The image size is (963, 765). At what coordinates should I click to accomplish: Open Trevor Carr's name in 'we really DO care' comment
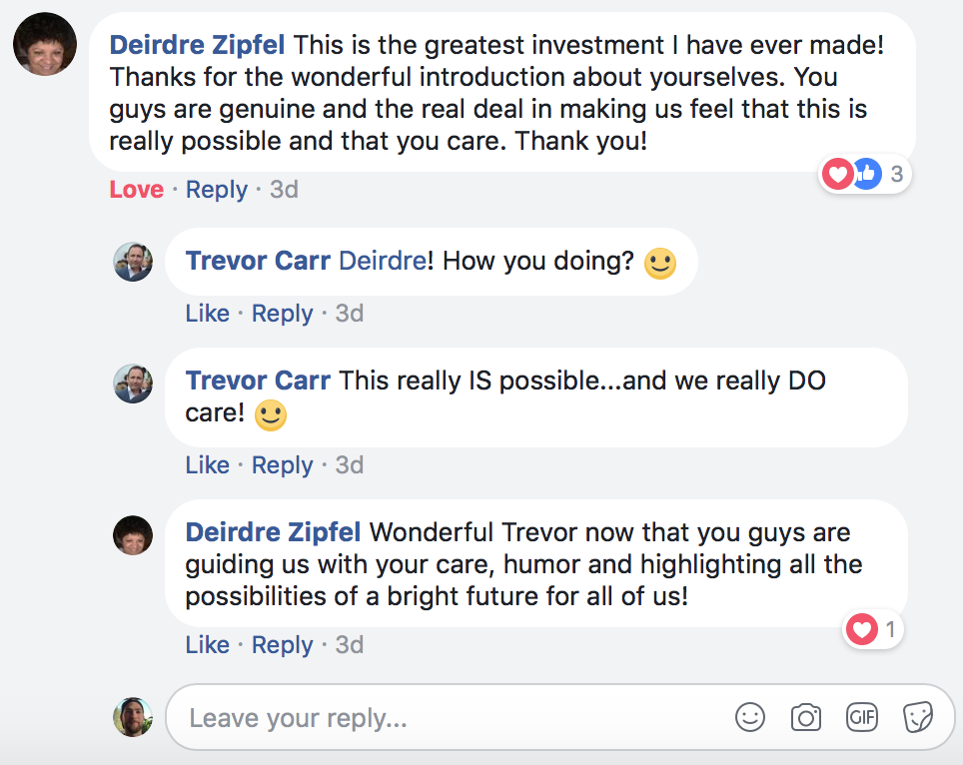pyautogui.click(x=258, y=381)
